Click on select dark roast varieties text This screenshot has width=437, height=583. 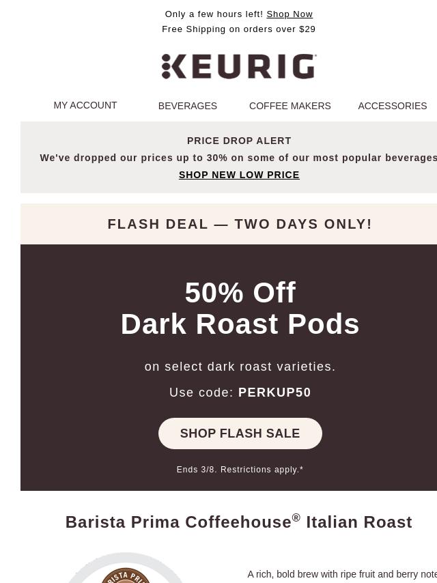tap(240, 367)
